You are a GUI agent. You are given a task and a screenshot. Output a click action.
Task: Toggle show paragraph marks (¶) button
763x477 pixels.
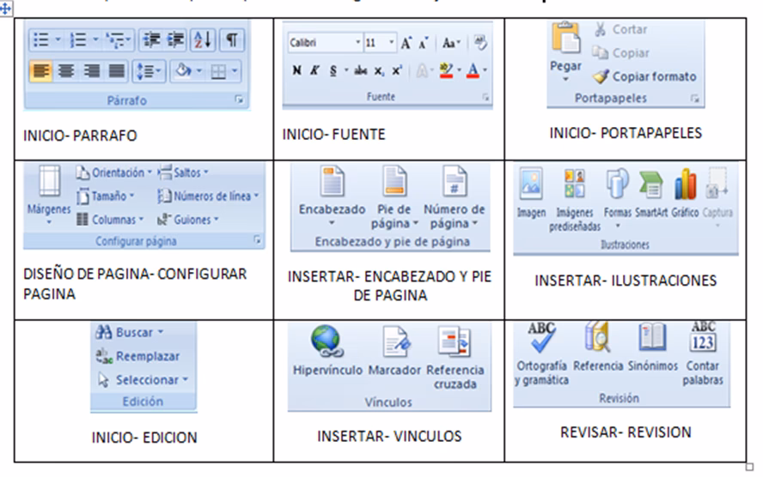coord(231,39)
